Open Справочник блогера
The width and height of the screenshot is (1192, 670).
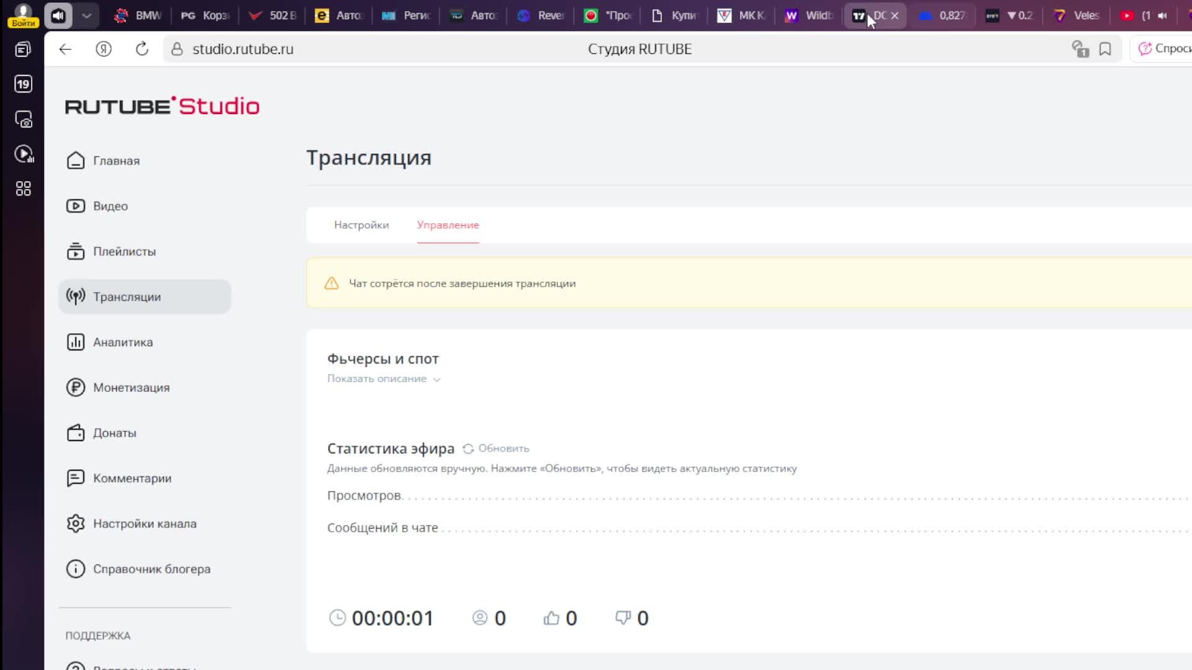(x=152, y=568)
